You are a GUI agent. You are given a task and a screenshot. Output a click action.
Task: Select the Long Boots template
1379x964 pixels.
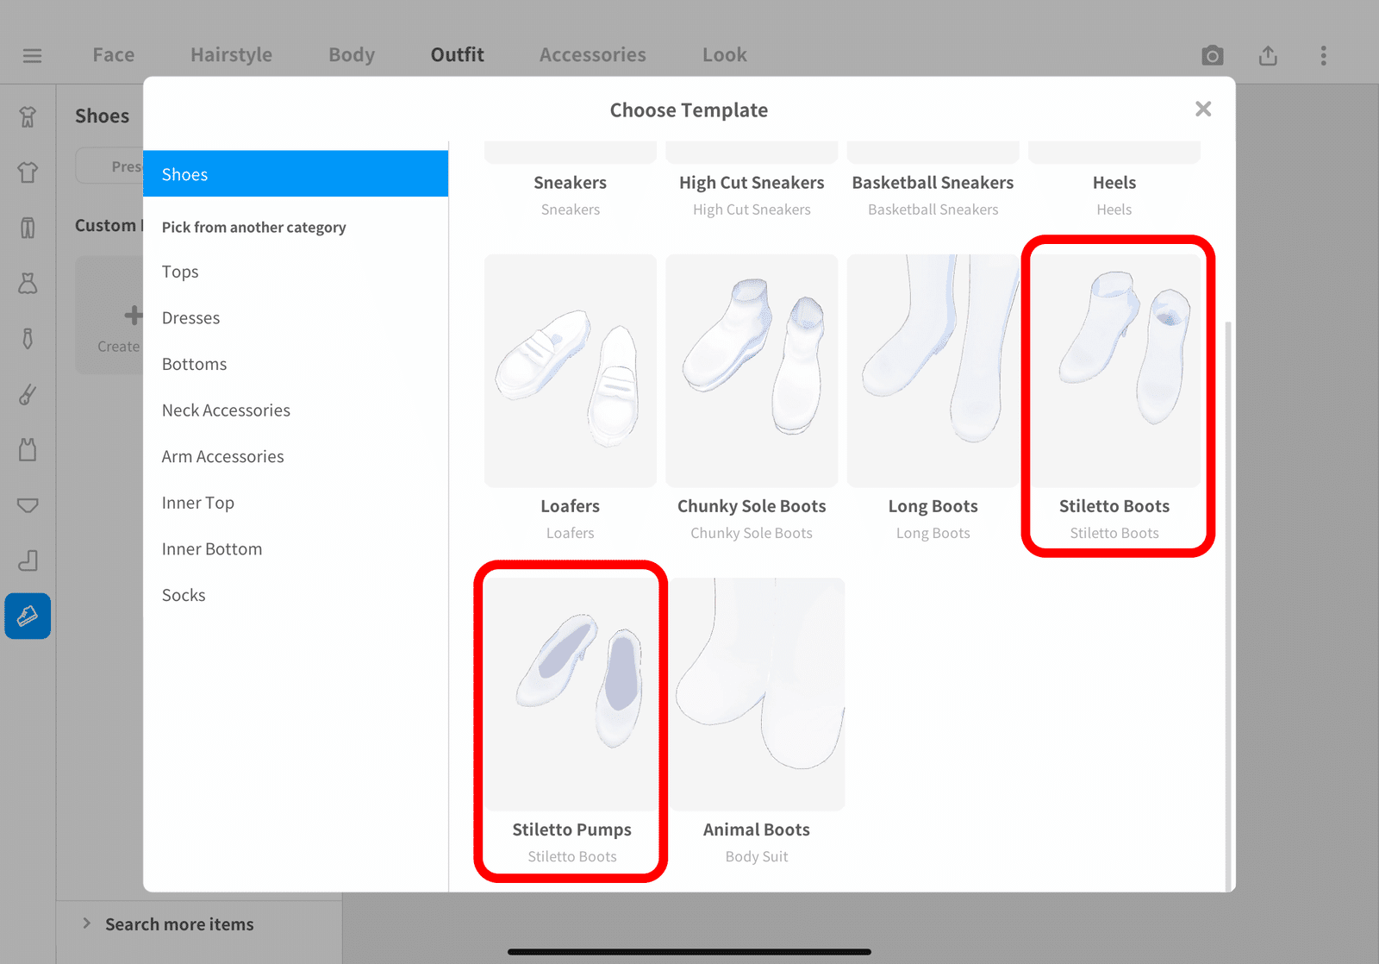coord(933,371)
